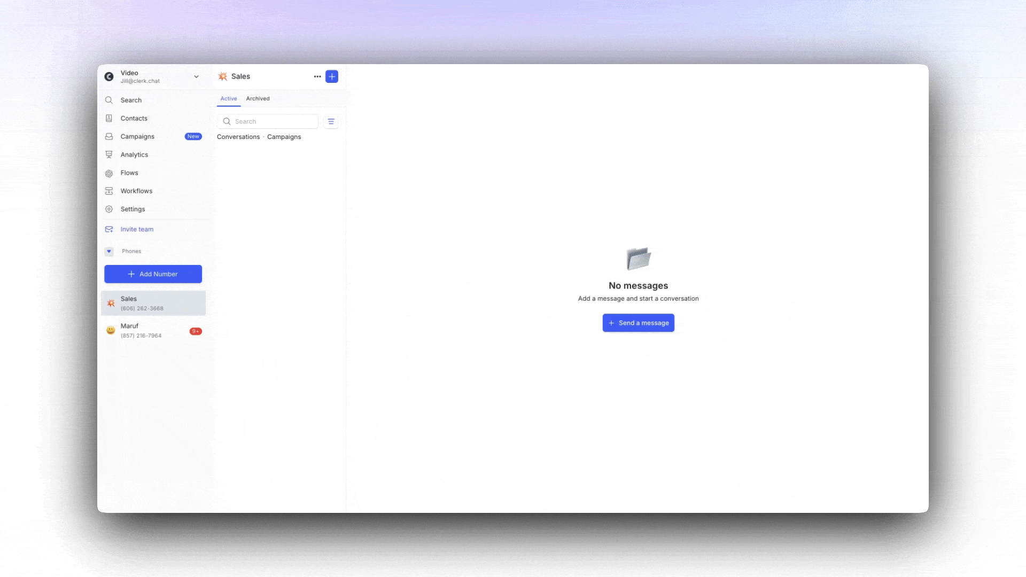This screenshot has height=577, width=1026.
Task: Open Contacts via its sidebar icon
Action: point(109,119)
